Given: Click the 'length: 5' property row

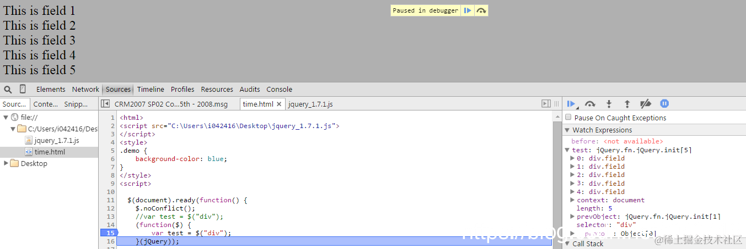Looking at the screenshot, I should pyautogui.click(x=594, y=208).
